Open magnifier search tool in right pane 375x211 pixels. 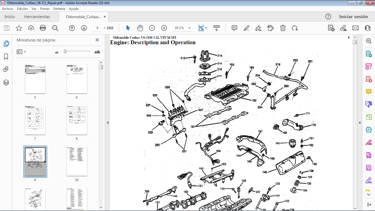coord(368,41)
